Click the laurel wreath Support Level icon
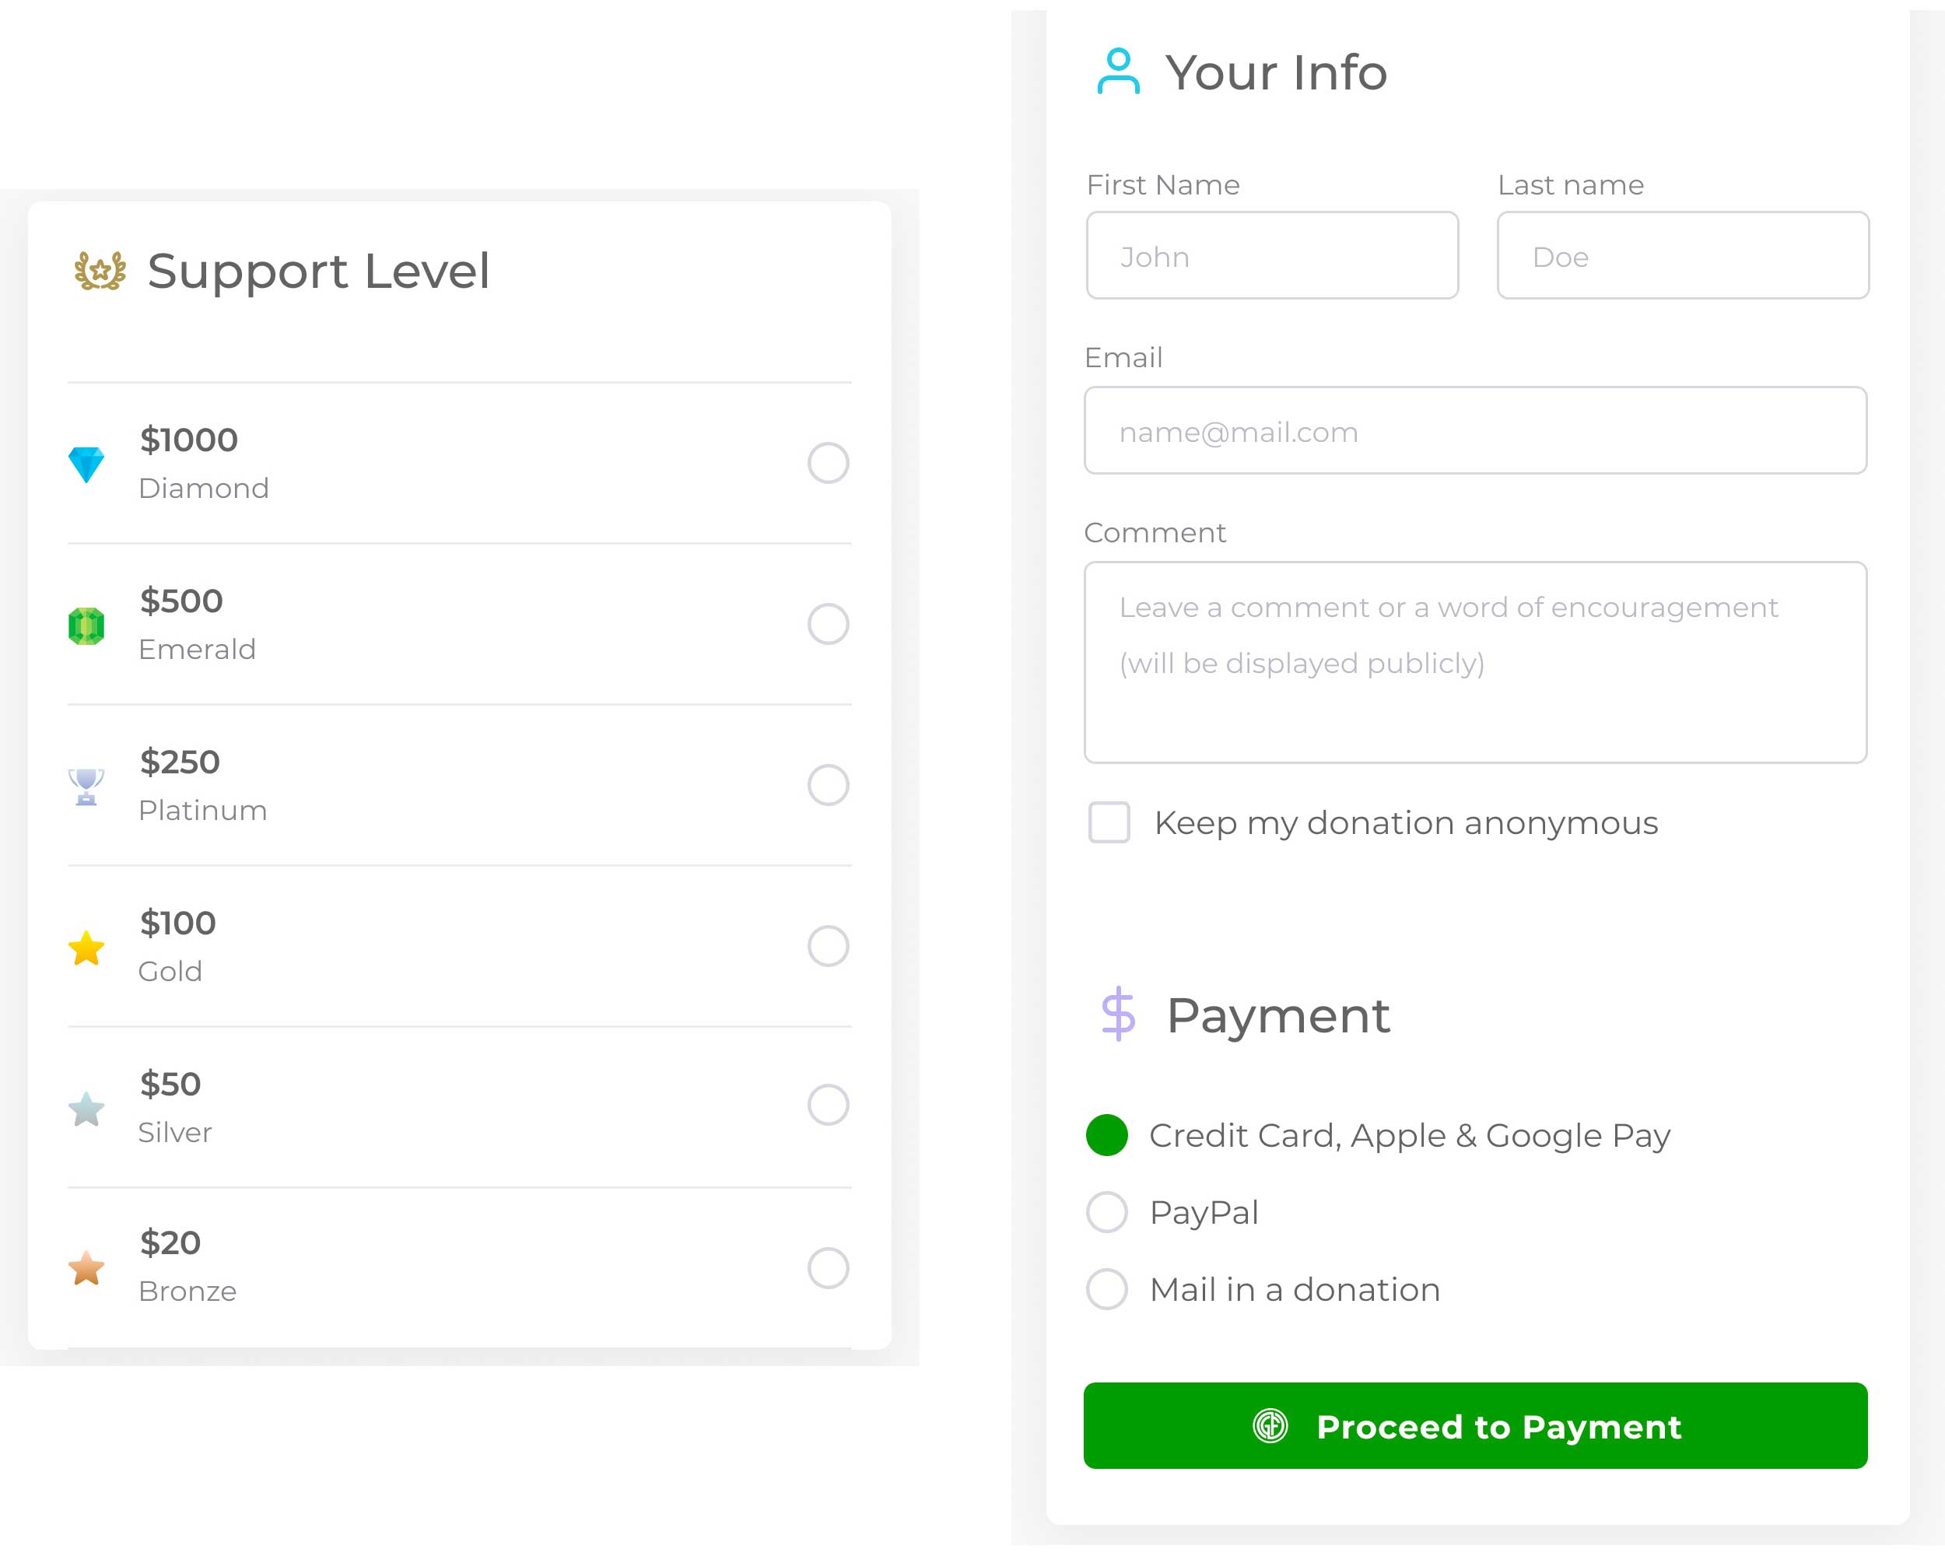The image size is (1945, 1556). pos(100,271)
